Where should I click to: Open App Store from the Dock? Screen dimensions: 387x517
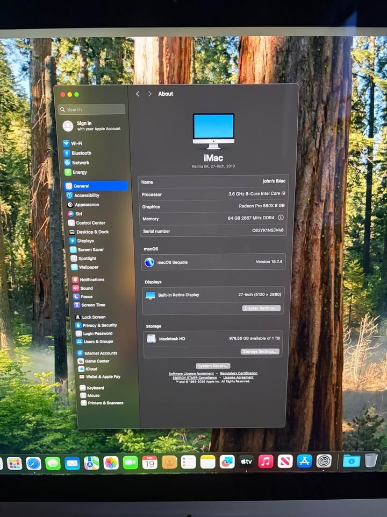pyautogui.click(x=304, y=462)
